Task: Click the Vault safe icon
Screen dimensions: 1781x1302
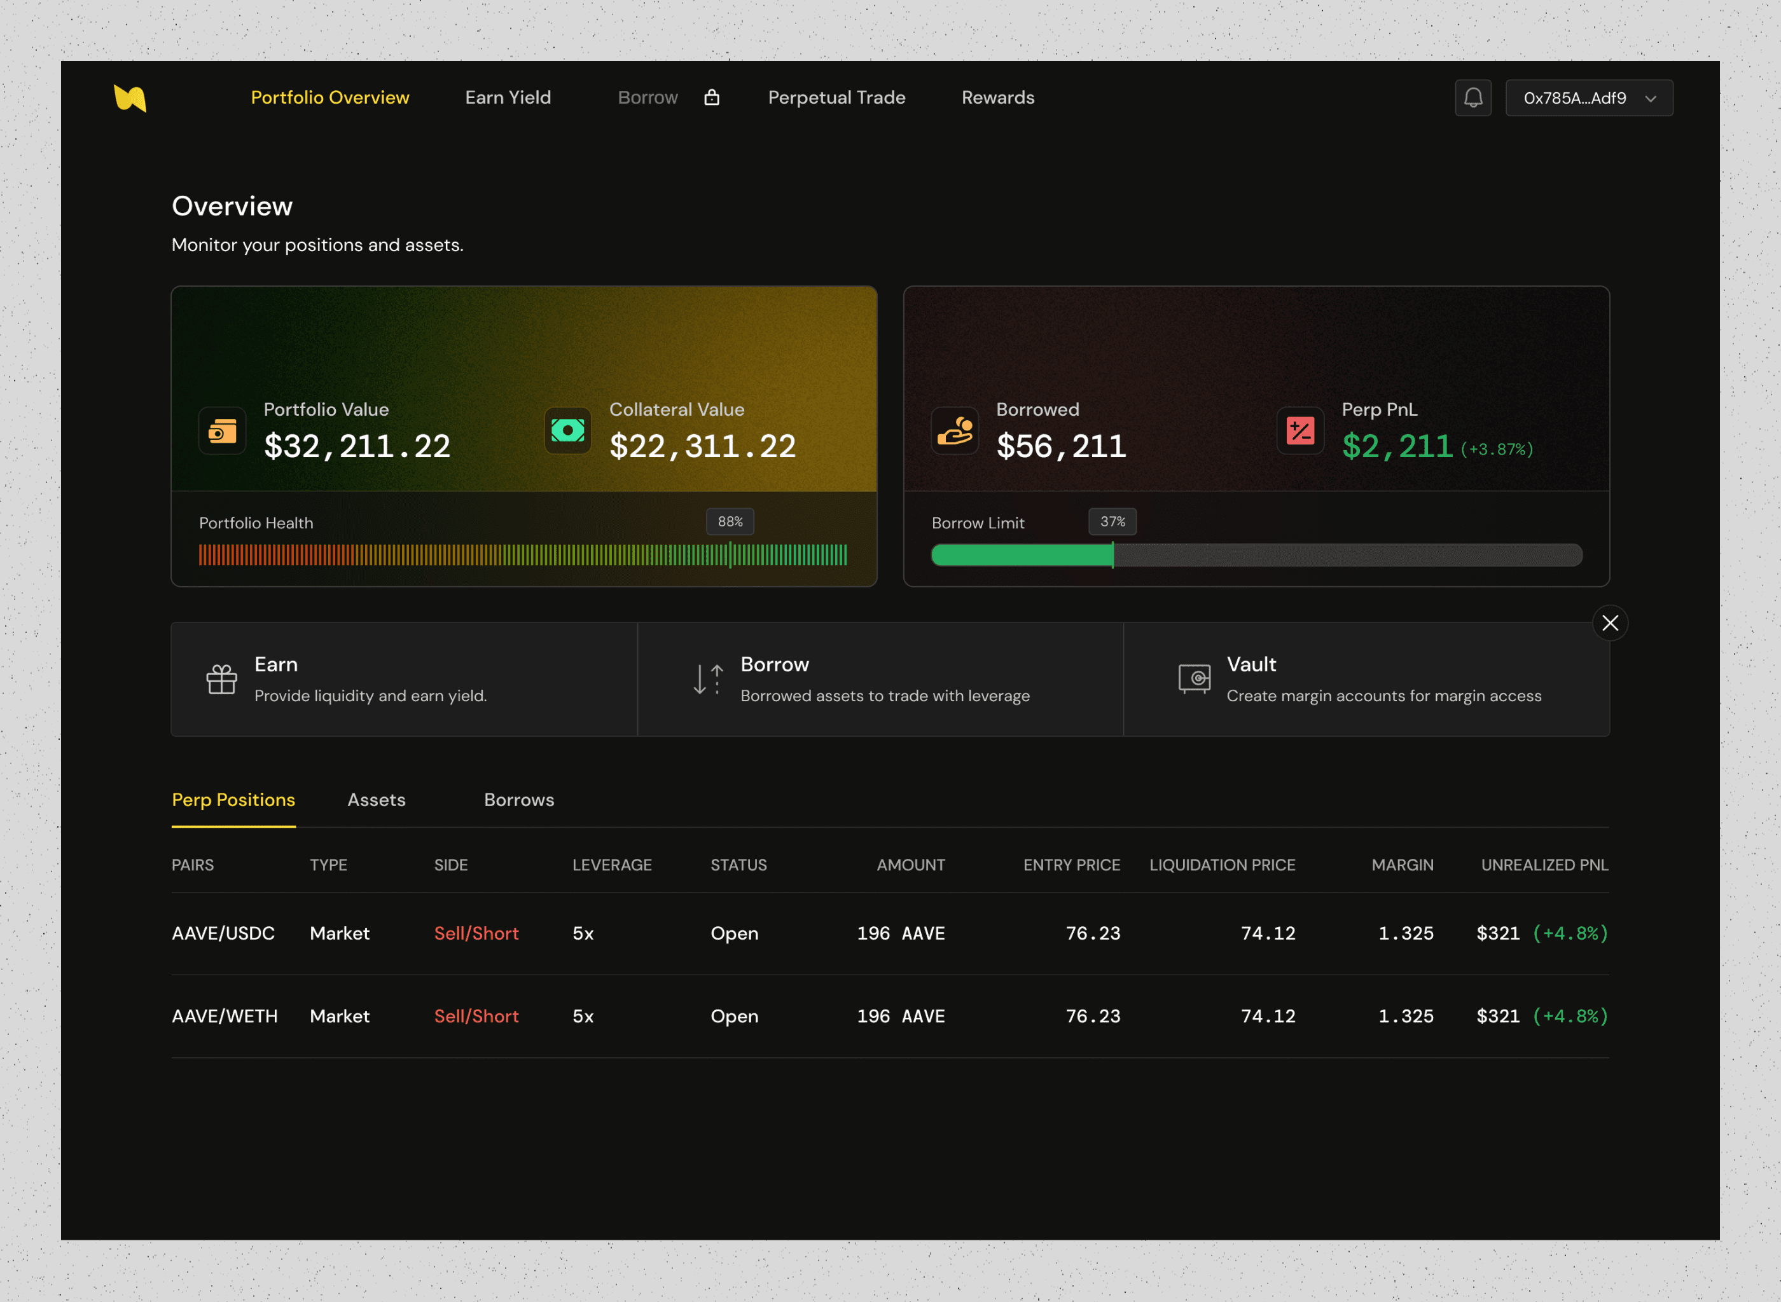Action: 1194,678
